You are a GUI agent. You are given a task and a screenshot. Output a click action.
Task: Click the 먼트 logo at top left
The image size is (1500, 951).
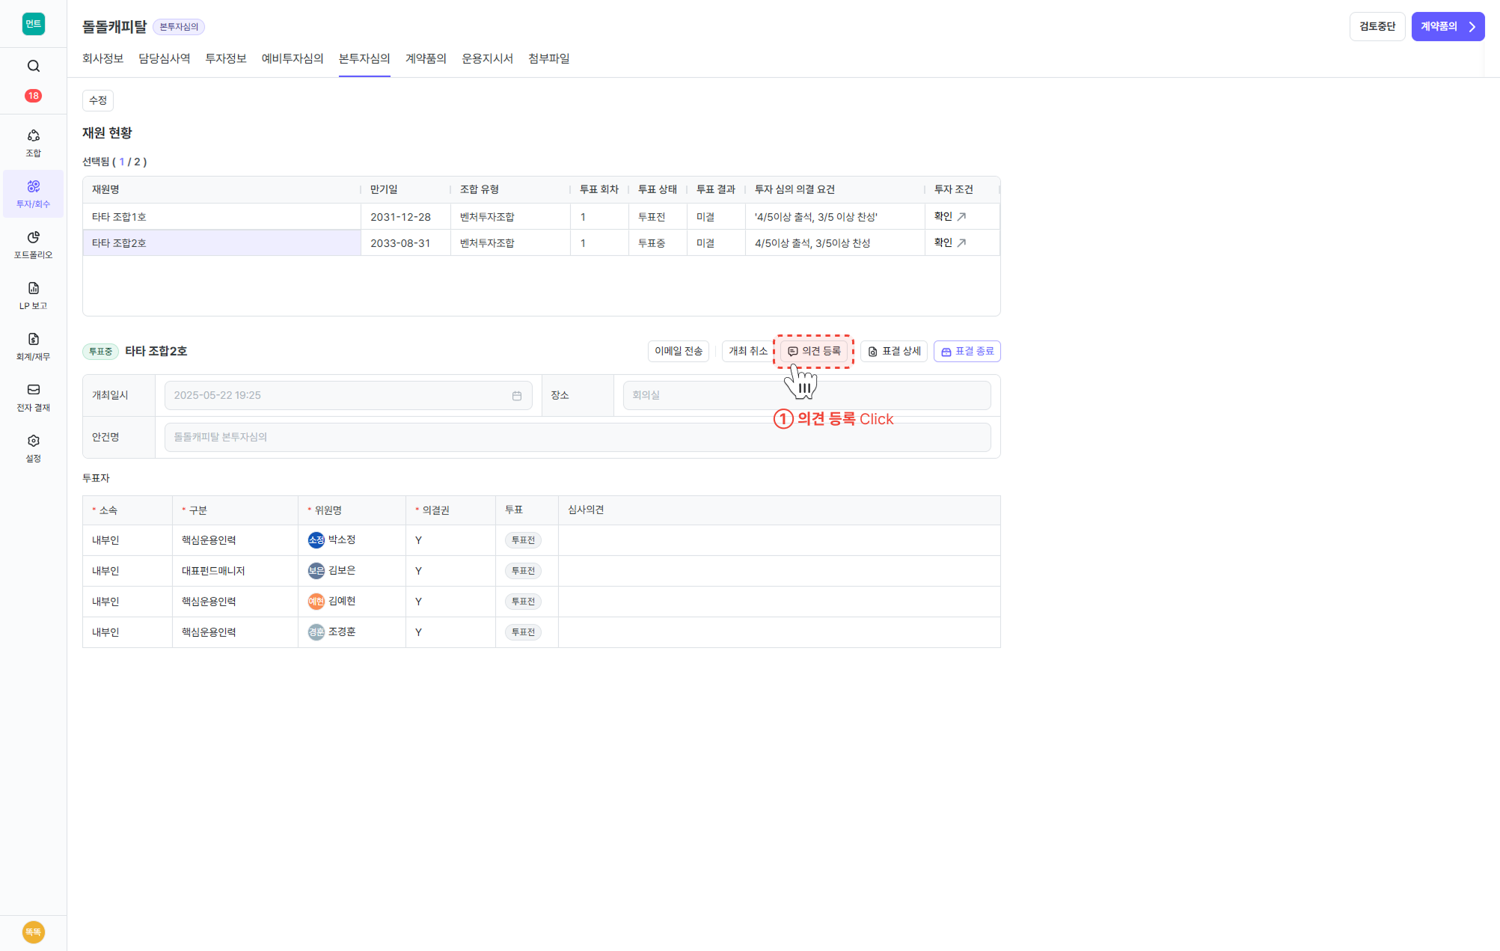33,24
